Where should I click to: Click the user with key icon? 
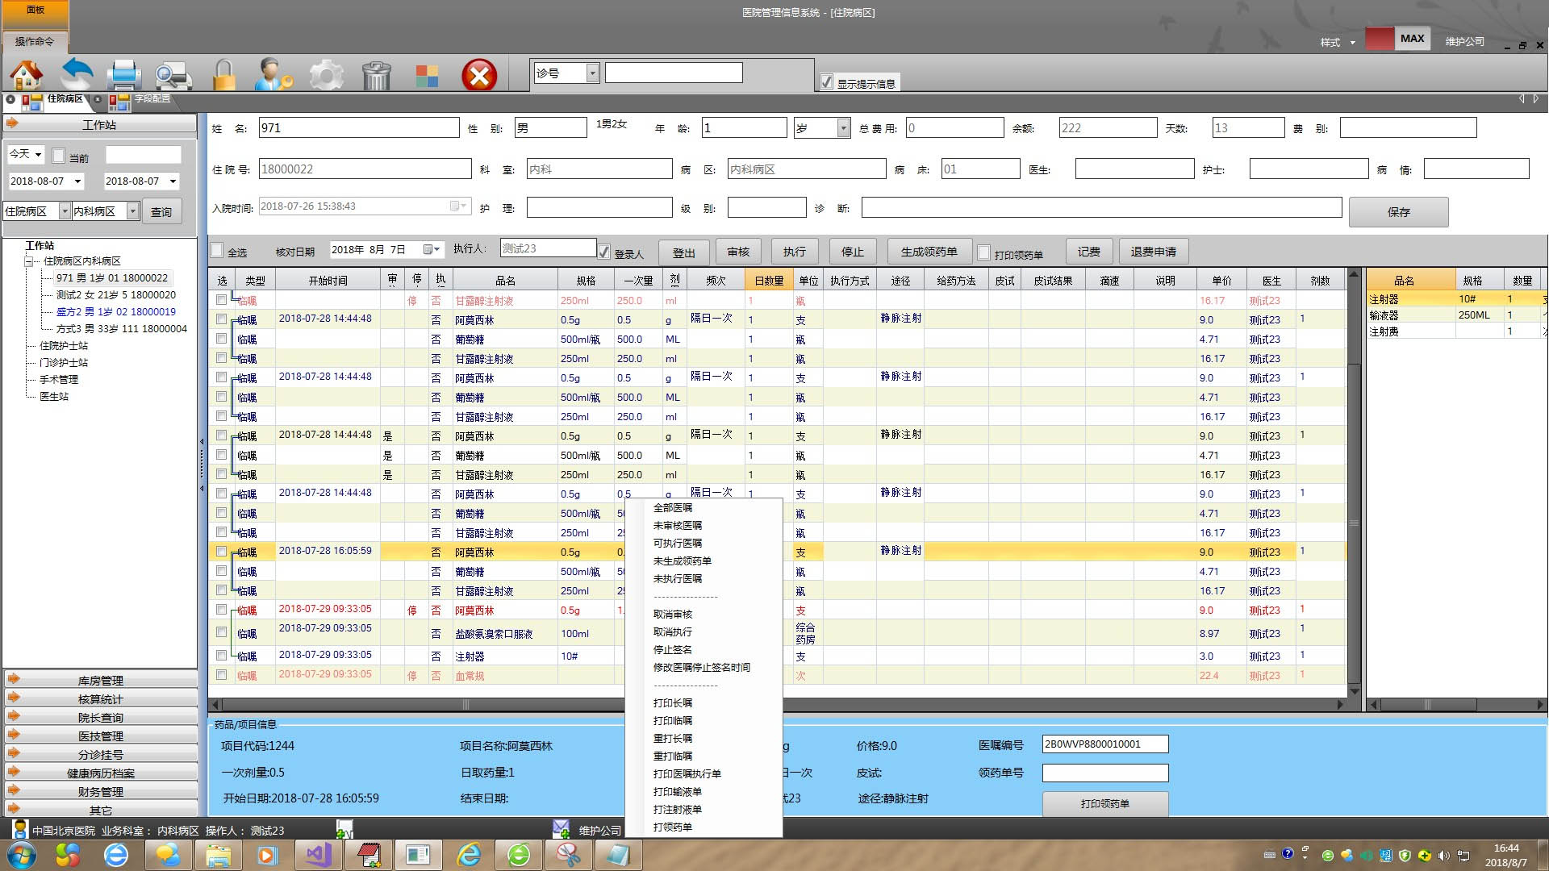pyautogui.click(x=273, y=75)
